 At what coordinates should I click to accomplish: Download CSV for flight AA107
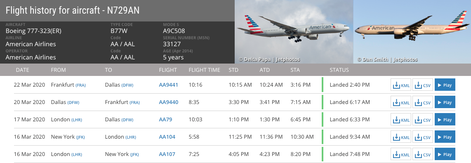click(x=423, y=154)
